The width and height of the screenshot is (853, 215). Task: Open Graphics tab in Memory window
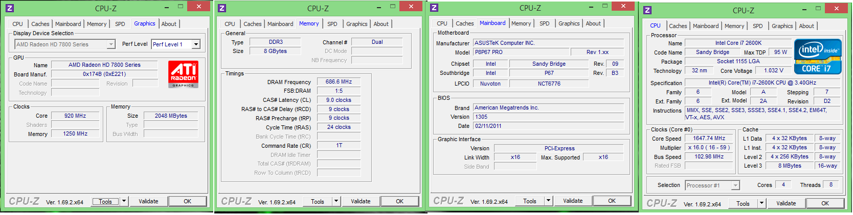[x=357, y=24]
